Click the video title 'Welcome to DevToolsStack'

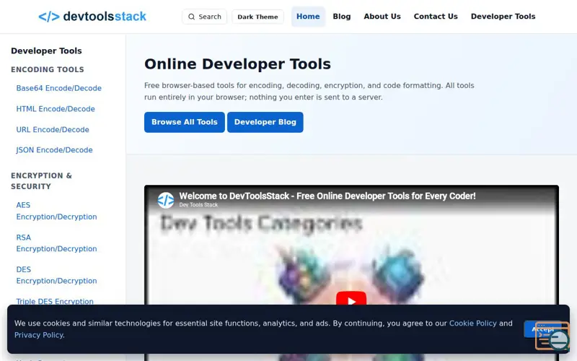click(327, 196)
